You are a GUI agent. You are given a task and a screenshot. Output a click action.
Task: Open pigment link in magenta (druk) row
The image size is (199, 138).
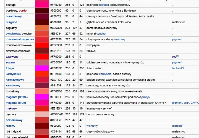click(x=177, y=103)
